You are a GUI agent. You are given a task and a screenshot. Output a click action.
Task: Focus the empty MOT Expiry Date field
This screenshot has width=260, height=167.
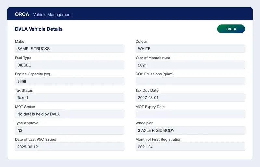[x=190, y=114]
